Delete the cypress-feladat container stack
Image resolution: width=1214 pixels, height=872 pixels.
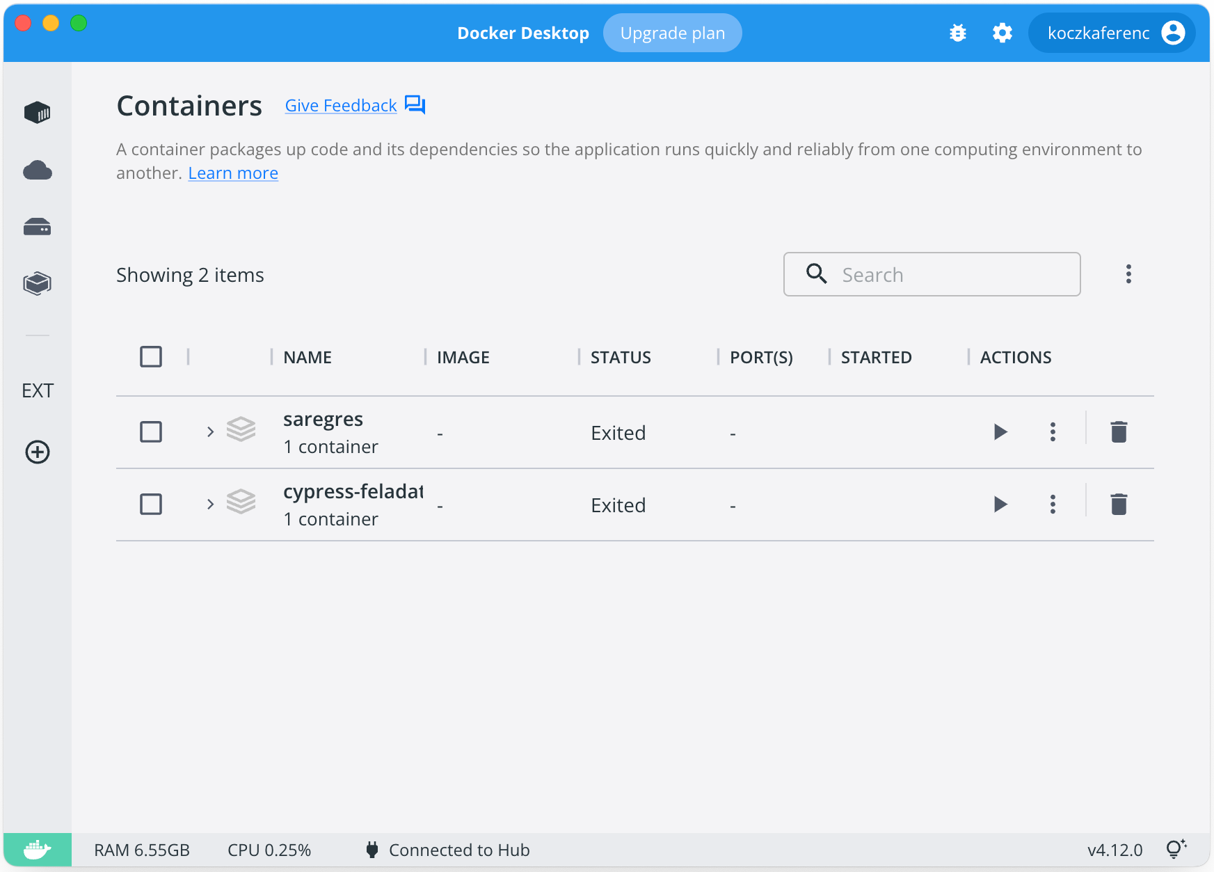click(1118, 505)
